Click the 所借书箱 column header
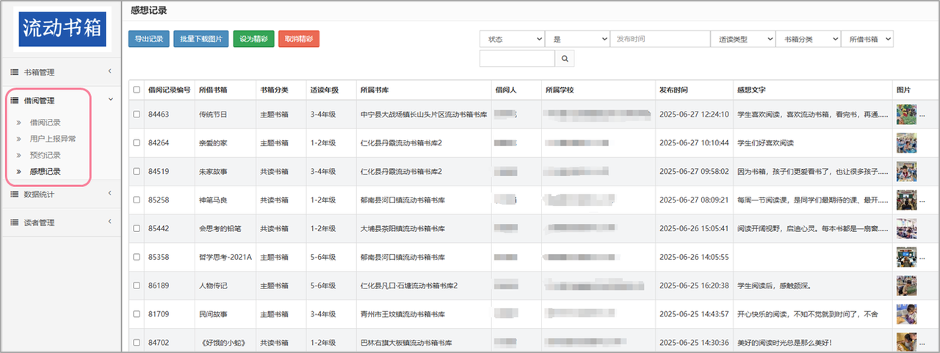This screenshot has width=940, height=353. pos(213,90)
